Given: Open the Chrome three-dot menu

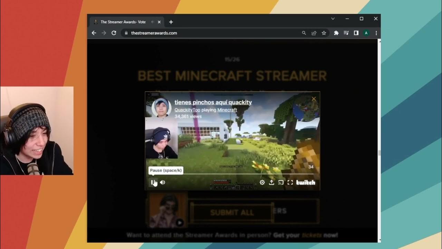Looking at the screenshot, I should tap(376, 33).
